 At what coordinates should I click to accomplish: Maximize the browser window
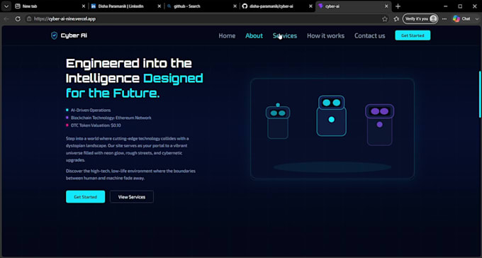click(460, 6)
